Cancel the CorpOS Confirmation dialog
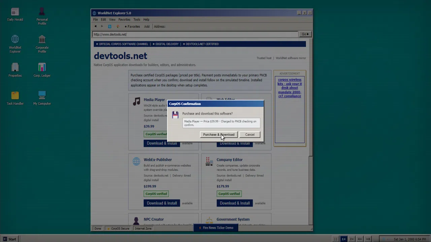 coord(250,134)
